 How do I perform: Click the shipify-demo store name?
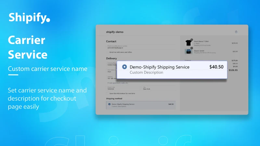[115, 32]
